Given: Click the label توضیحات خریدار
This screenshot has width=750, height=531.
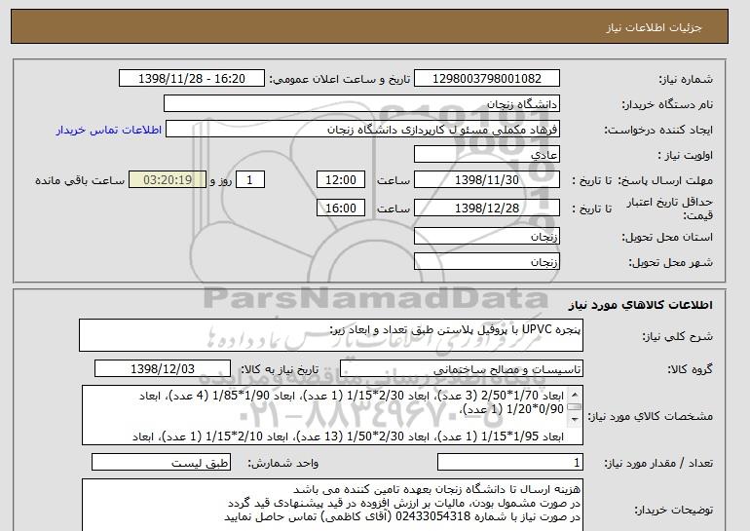Looking at the screenshot, I should pyautogui.click(x=673, y=510).
